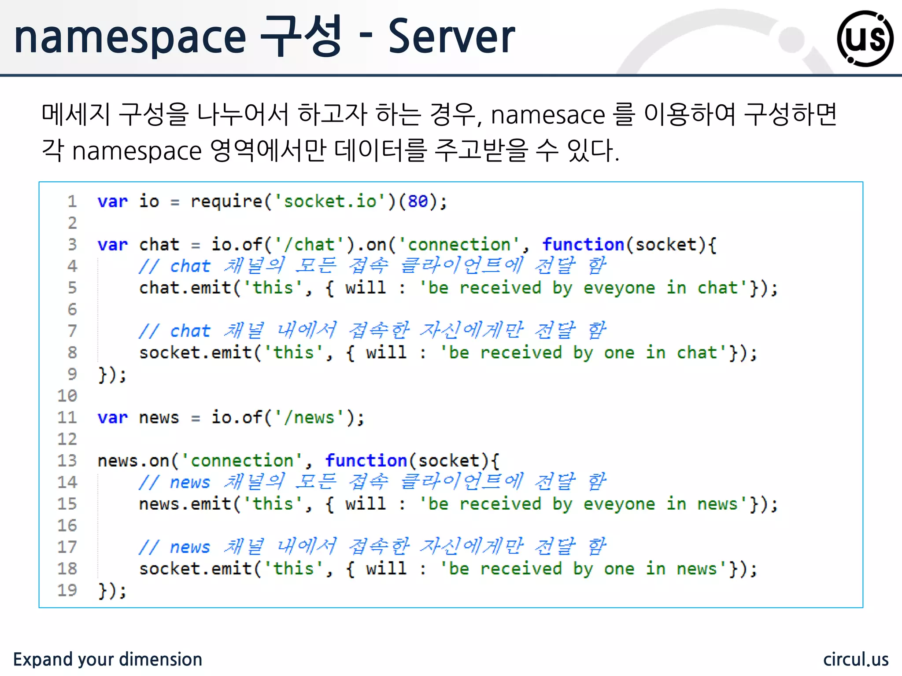Click the port number 80 on line 1
The image size is (902, 676).
(x=418, y=202)
